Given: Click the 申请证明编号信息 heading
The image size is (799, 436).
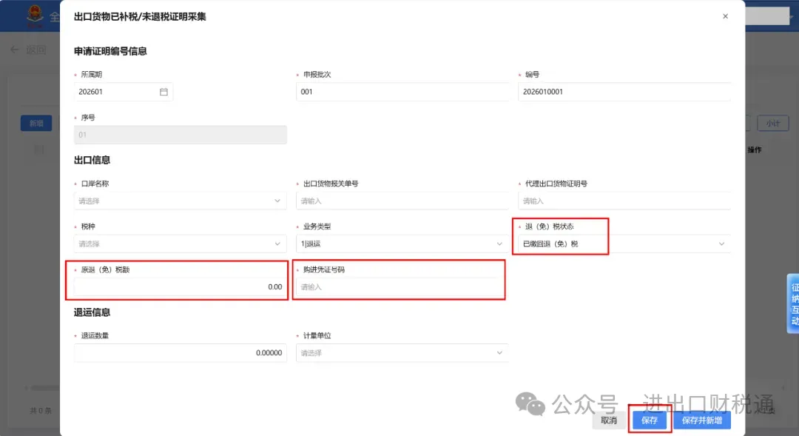Looking at the screenshot, I should [x=110, y=51].
